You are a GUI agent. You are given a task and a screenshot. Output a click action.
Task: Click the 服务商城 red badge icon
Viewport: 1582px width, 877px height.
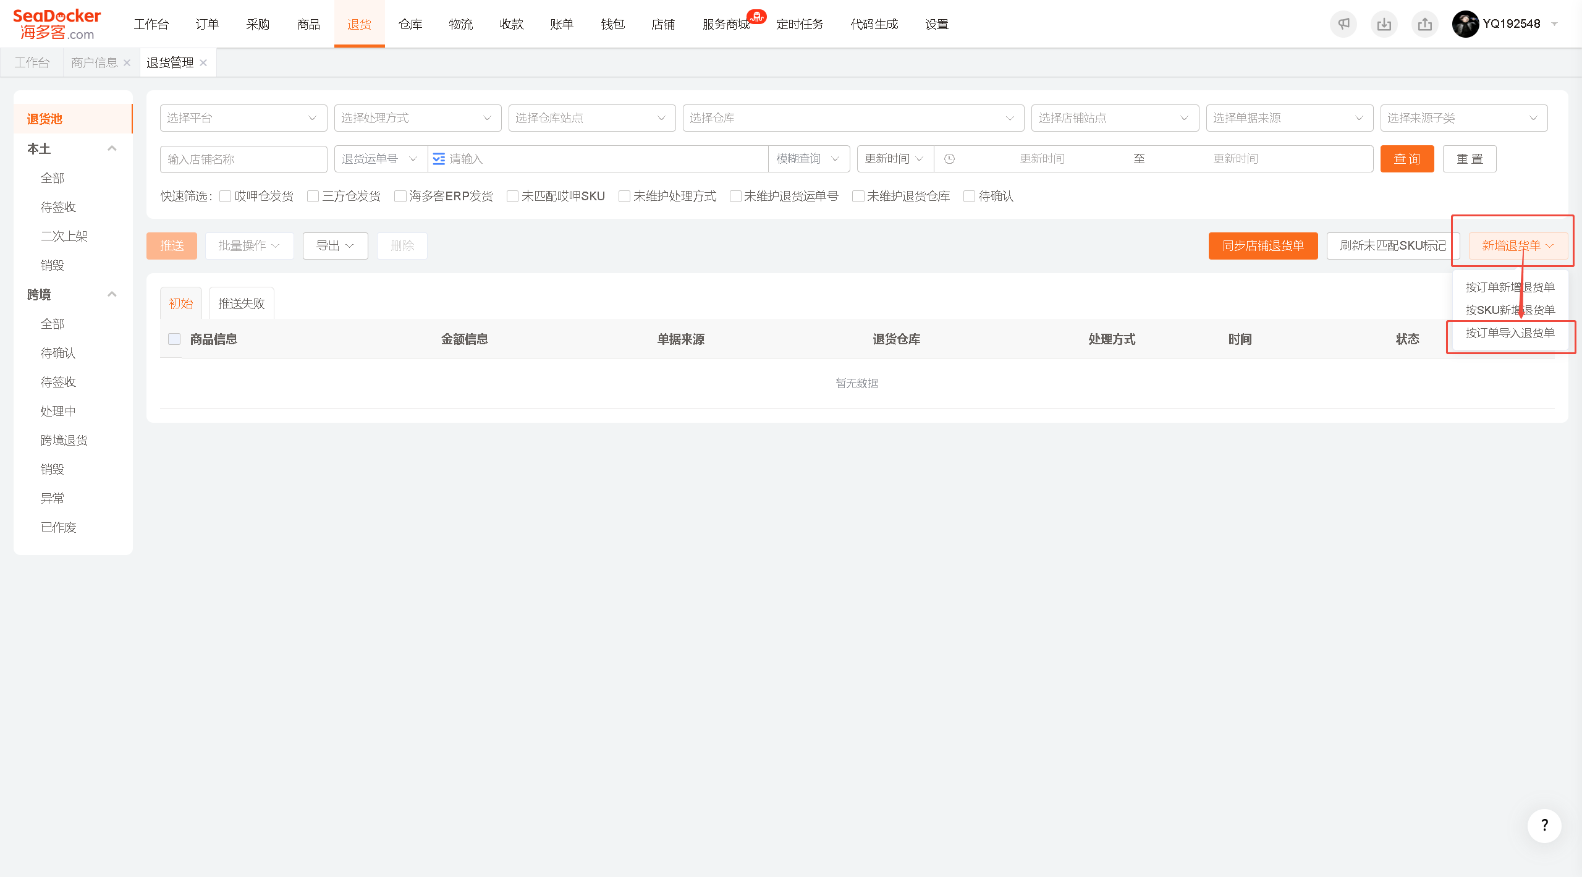tap(756, 17)
